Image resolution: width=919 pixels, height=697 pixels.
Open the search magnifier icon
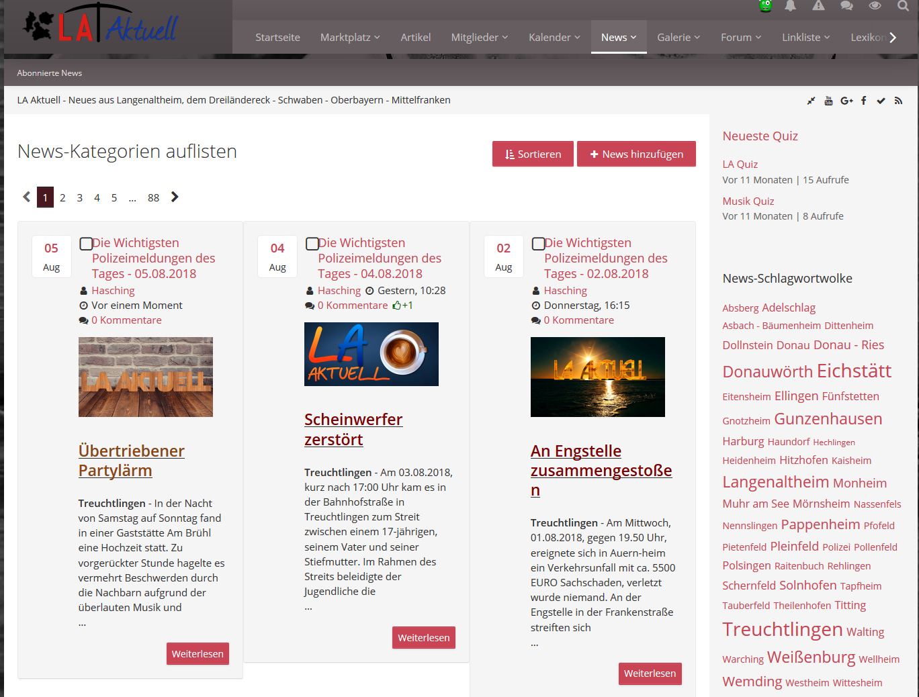tap(903, 6)
